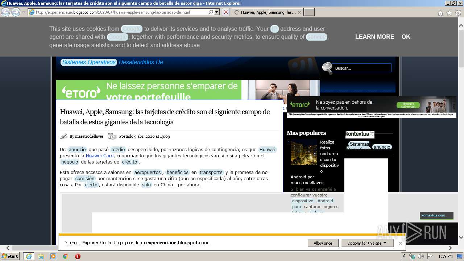Click the highlighted dispositivo keyword in the sidebar
This screenshot has height=261, width=464.
pos(303,201)
